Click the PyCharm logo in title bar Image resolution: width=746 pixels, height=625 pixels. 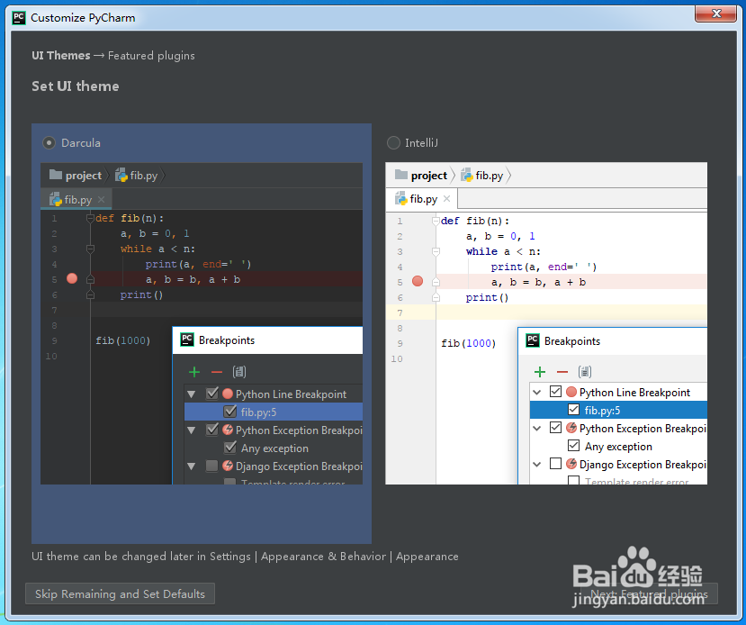[x=19, y=18]
